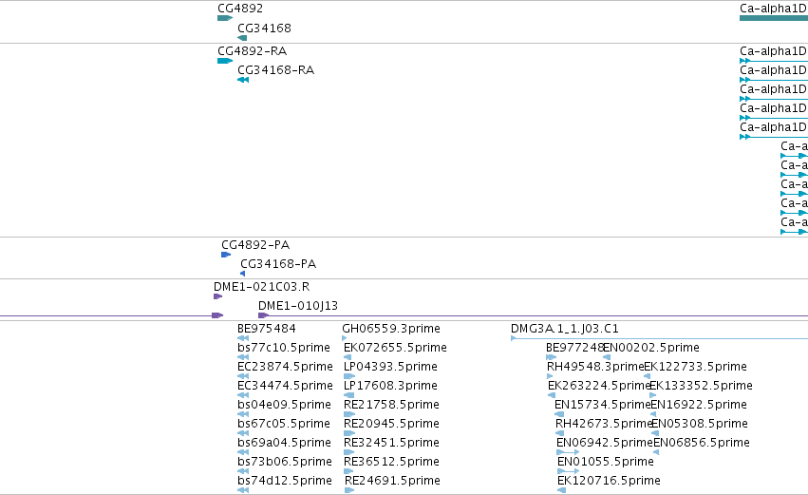Select the RE32451.5prime label
The height and width of the screenshot is (495, 808).
[x=391, y=443]
